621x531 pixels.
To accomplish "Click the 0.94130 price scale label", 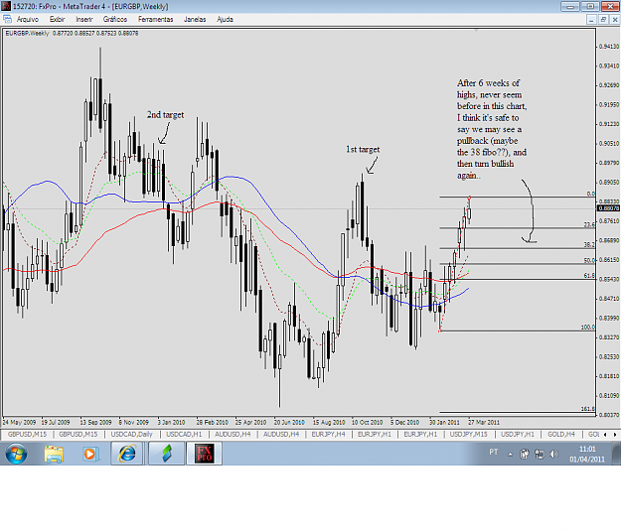I will coord(609,47).
